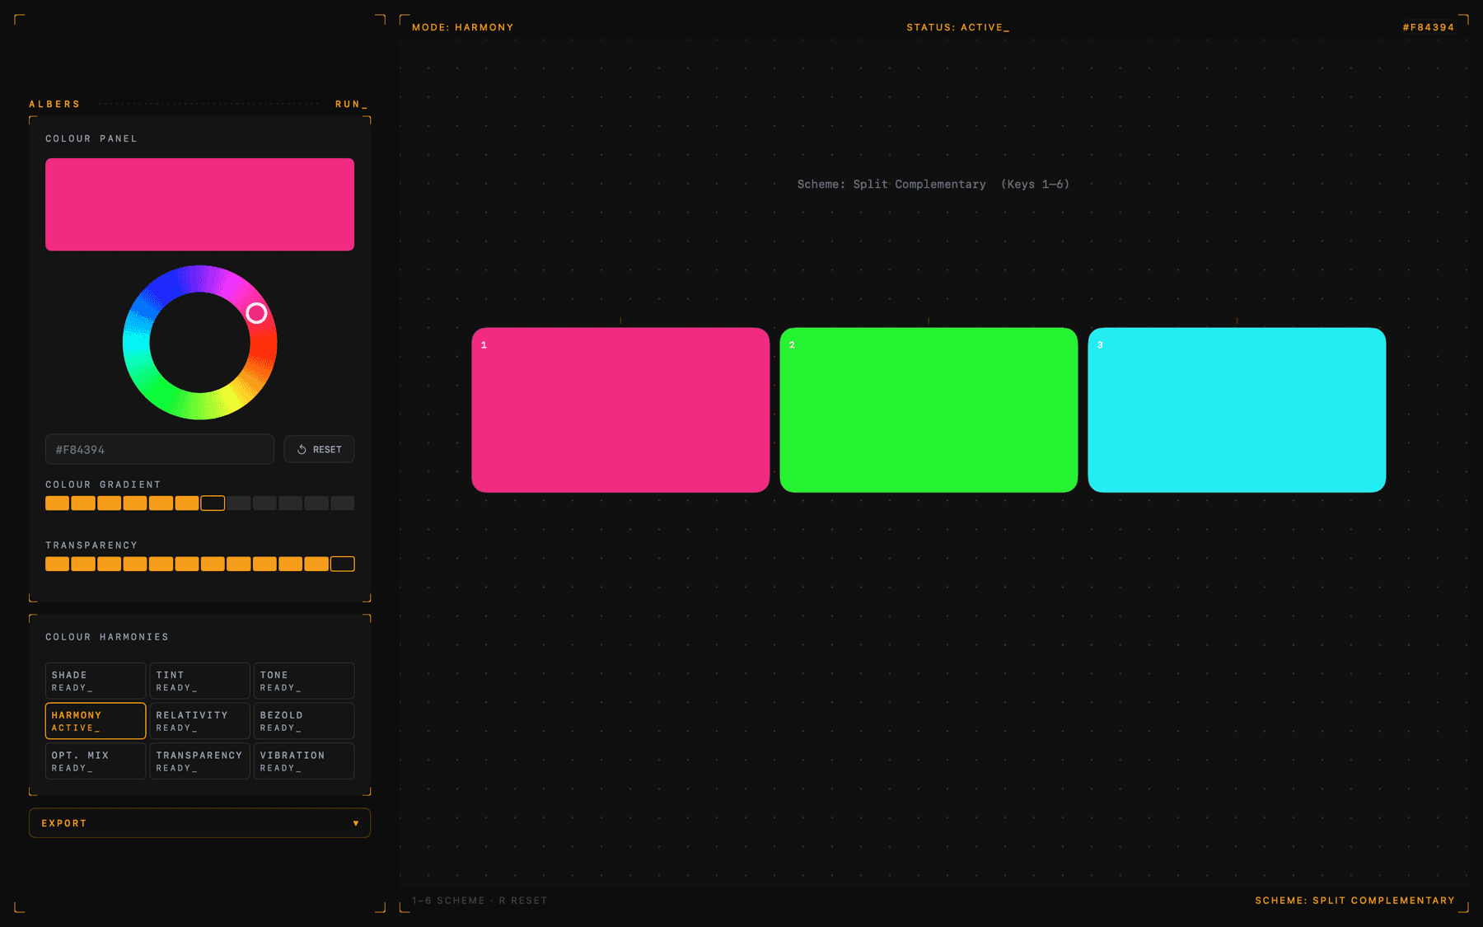Select cyan swatch number 3

[x=1237, y=410]
